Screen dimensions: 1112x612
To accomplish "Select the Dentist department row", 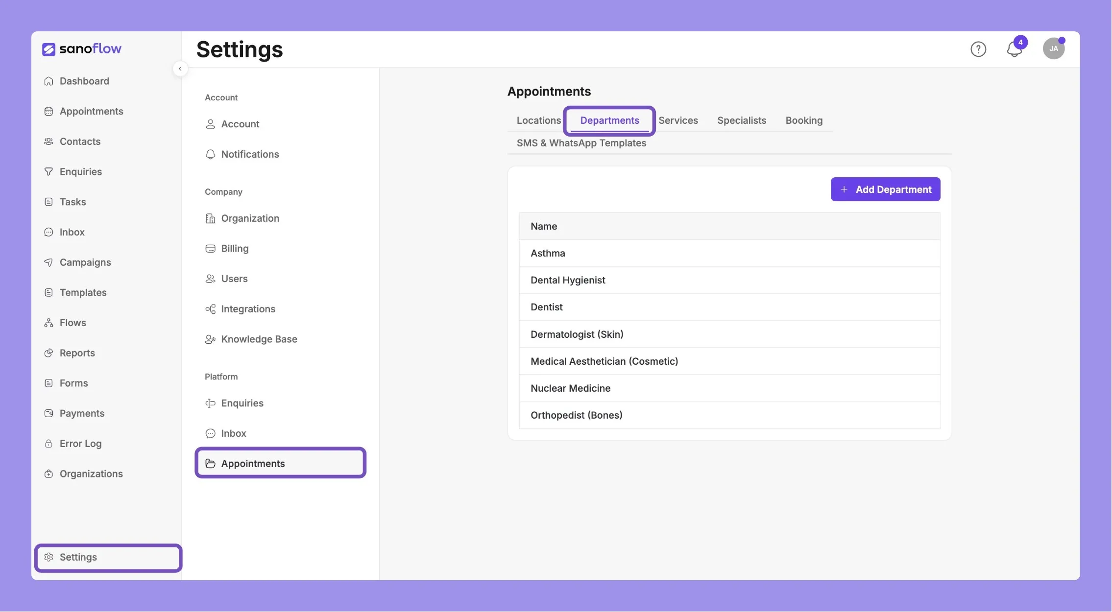I will [729, 307].
